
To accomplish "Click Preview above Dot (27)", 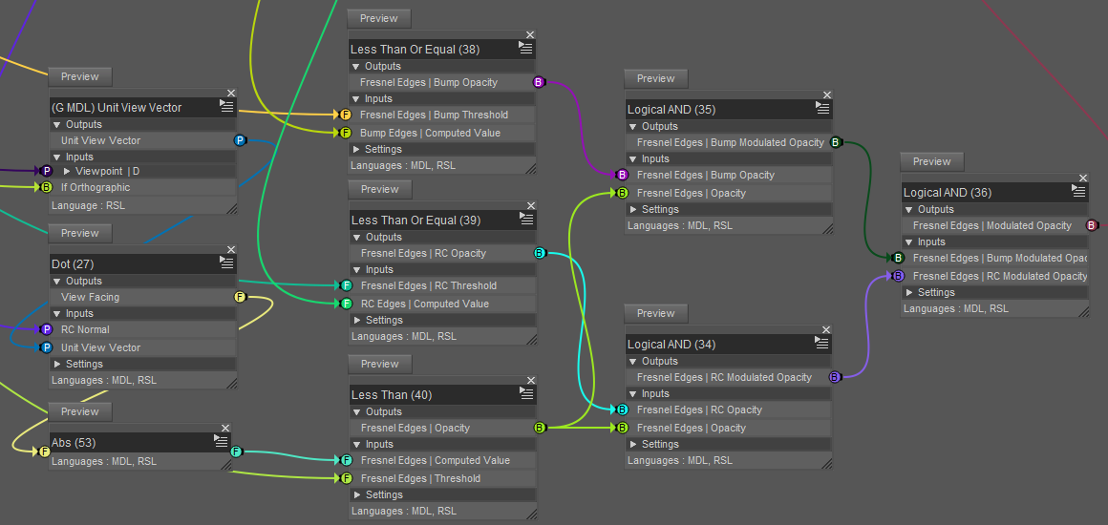I will tap(80, 233).
